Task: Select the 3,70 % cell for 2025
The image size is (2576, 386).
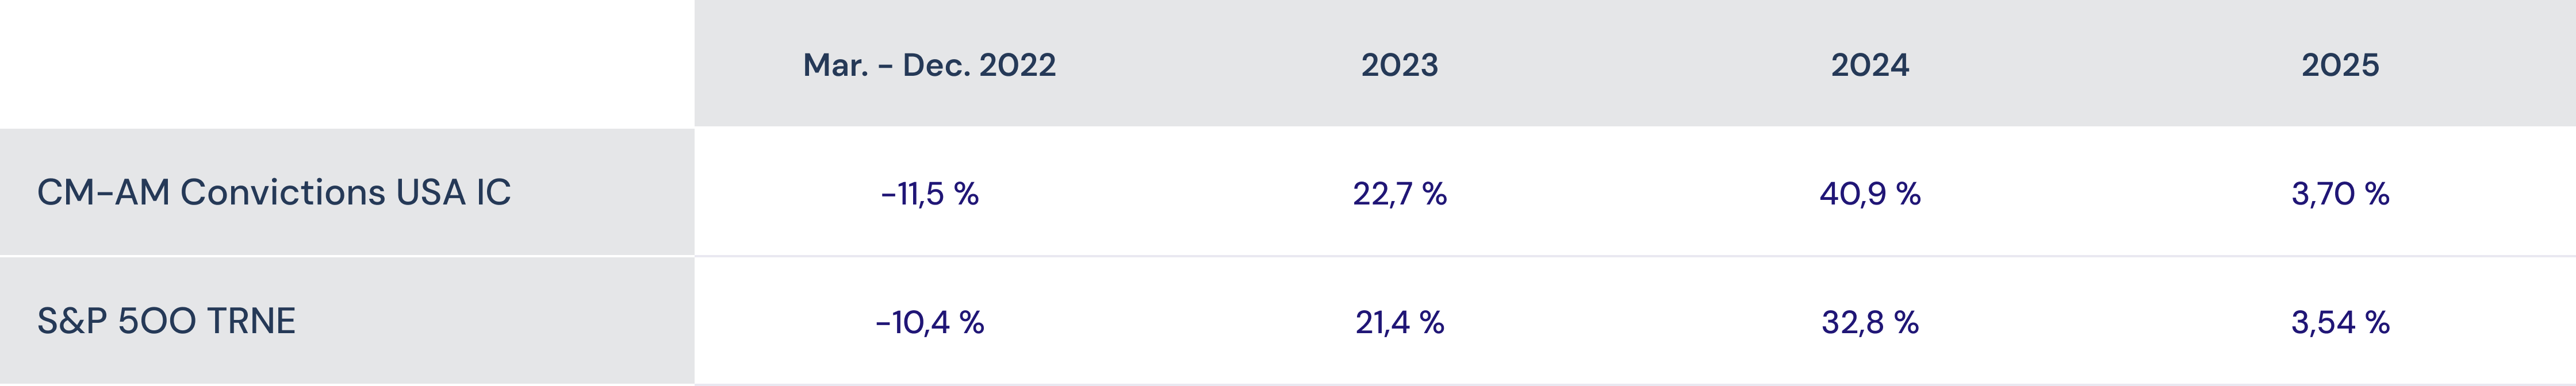Action: 2339,193
